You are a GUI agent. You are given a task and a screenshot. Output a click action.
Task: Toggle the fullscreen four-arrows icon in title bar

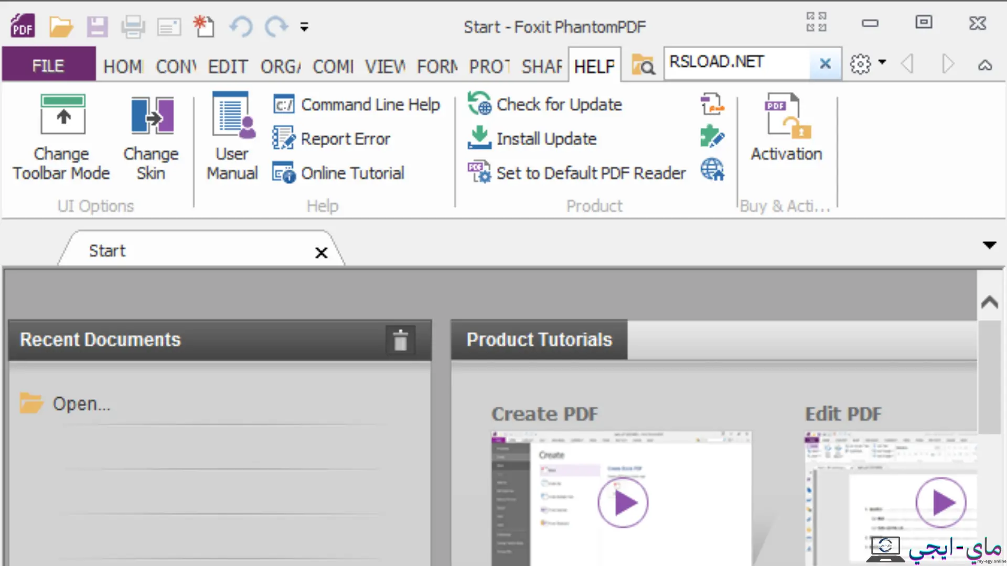pos(816,22)
